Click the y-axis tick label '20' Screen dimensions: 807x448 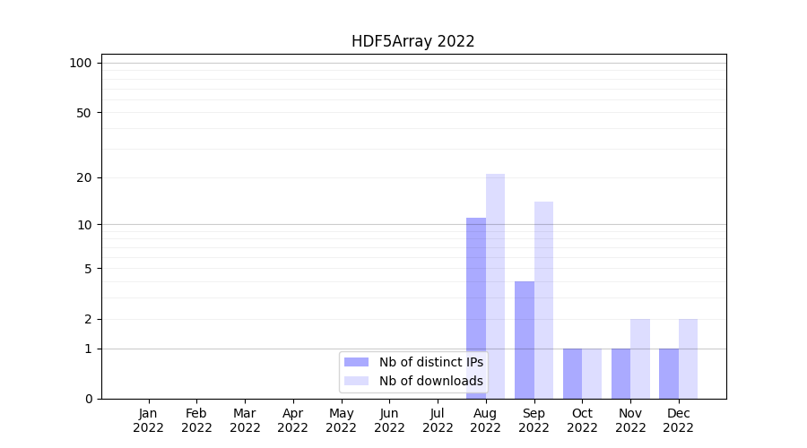coord(84,177)
